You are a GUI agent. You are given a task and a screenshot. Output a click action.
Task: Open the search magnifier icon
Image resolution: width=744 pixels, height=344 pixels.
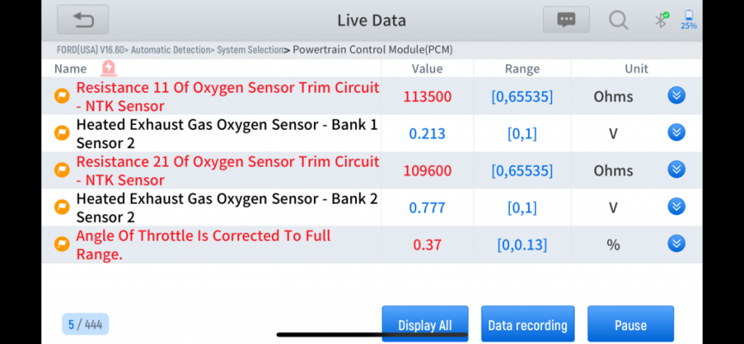pos(618,21)
